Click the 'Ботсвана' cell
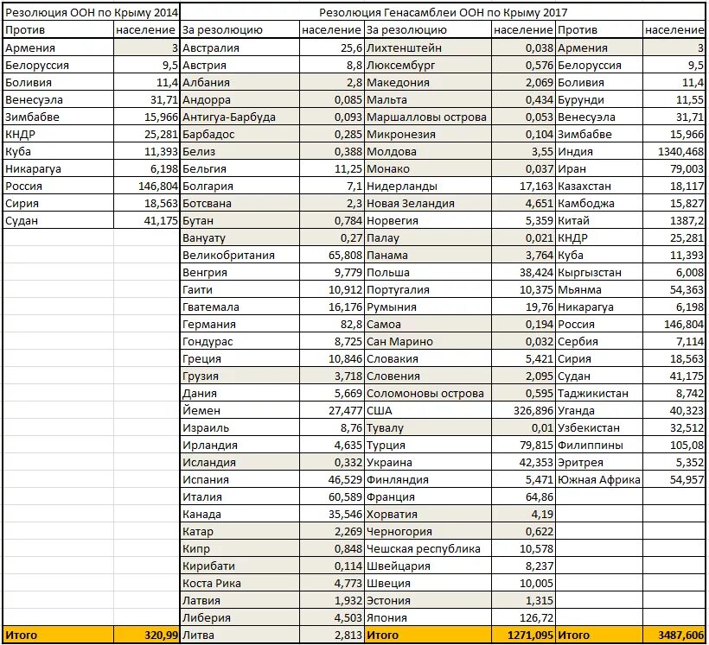The width and height of the screenshot is (709, 645). [240, 203]
